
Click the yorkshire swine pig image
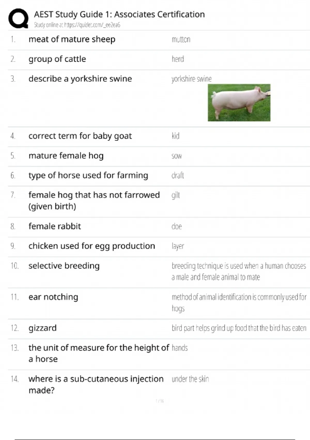click(239, 102)
